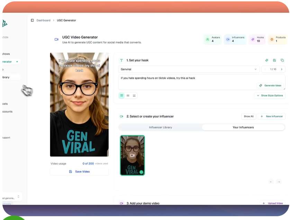Open the image icon in the hook toolbar
Image resolution: width=290 pixels, height=220 pixels.
coord(274,60)
